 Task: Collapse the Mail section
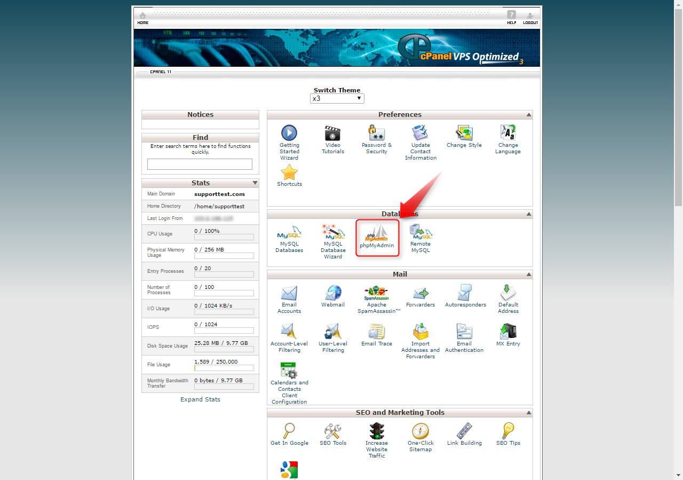click(x=528, y=274)
